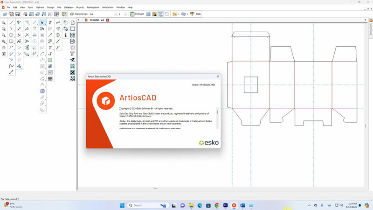The height and width of the screenshot is (210, 373).
Task: Close the DESIGN2 tab with red X
Action: click(108, 20)
